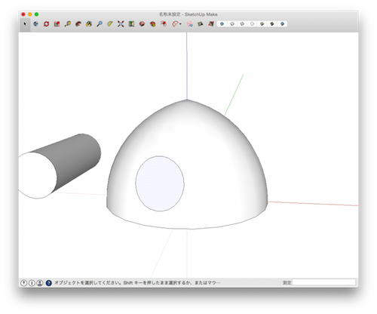
Task: Click the measurements input box
Action: [324, 282]
